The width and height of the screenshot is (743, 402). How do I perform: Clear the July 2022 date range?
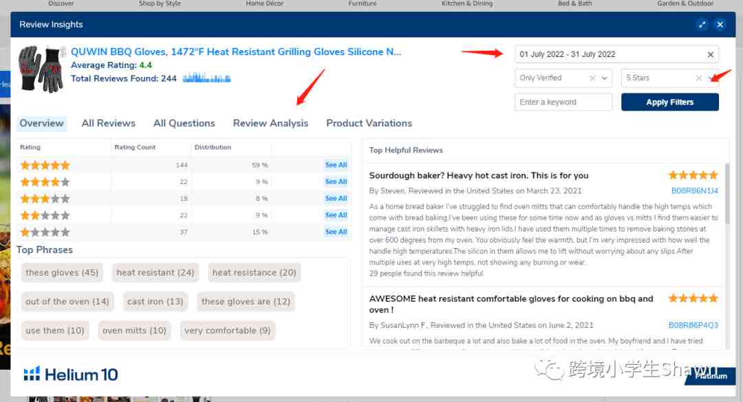(x=710, y=54)
